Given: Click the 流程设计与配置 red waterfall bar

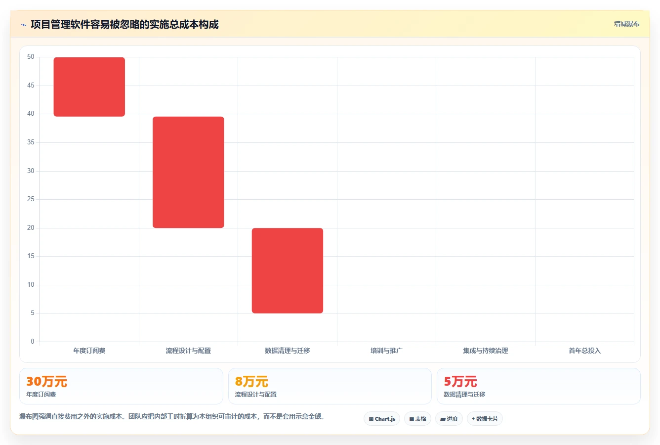Looking at the screenshot, I should [188, 172].
